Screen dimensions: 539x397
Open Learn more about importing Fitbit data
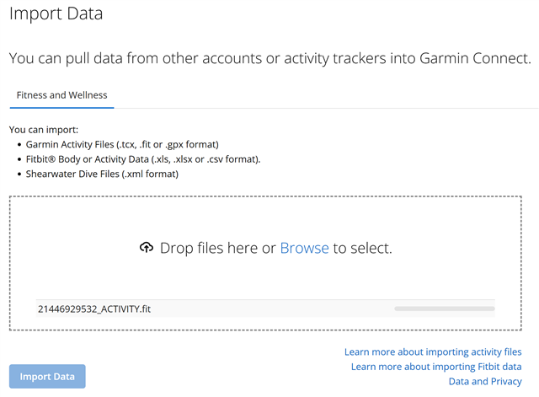436,367
